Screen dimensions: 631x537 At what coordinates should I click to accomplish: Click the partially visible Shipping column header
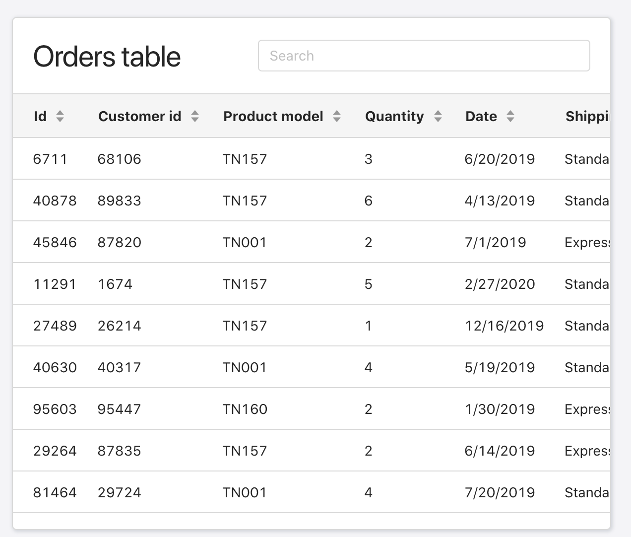coord(587,116)
